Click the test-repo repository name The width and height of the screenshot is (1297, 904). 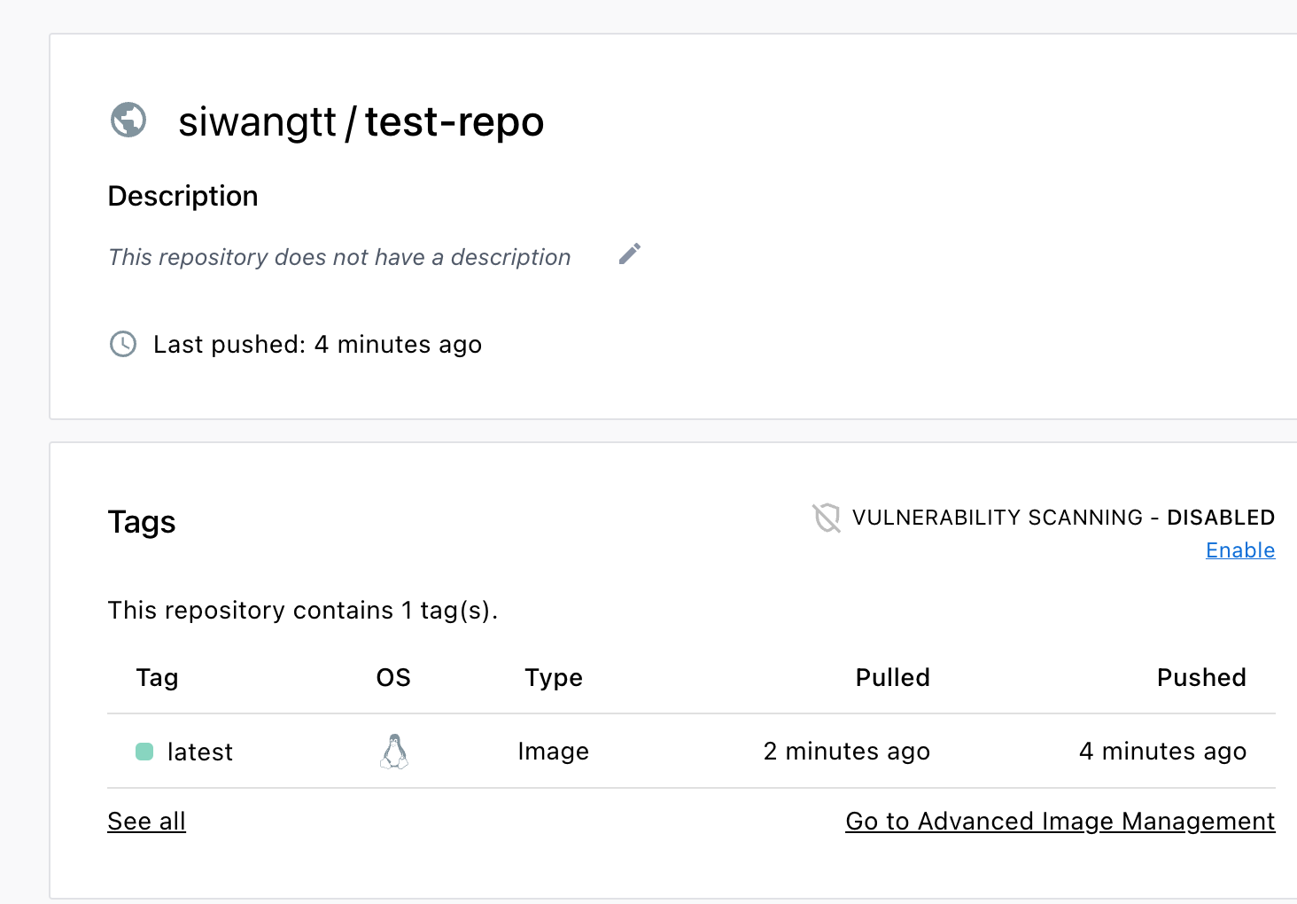pyautogui.click(x=454, y=121)
